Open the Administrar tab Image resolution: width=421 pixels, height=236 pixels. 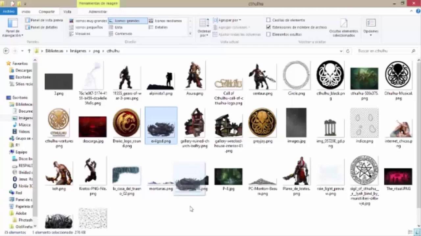tap(98, 11)
